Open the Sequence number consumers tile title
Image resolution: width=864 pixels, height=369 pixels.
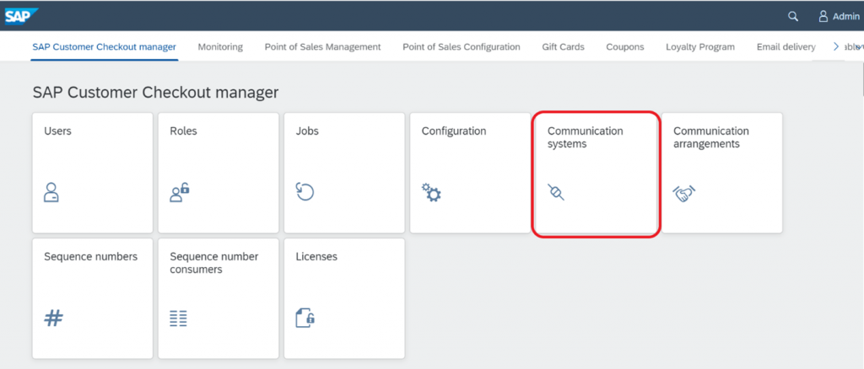(213, 263)
